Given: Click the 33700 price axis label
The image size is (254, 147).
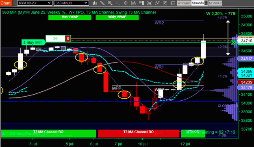Looking at the screenshot, I should click(x=247, y=129).
